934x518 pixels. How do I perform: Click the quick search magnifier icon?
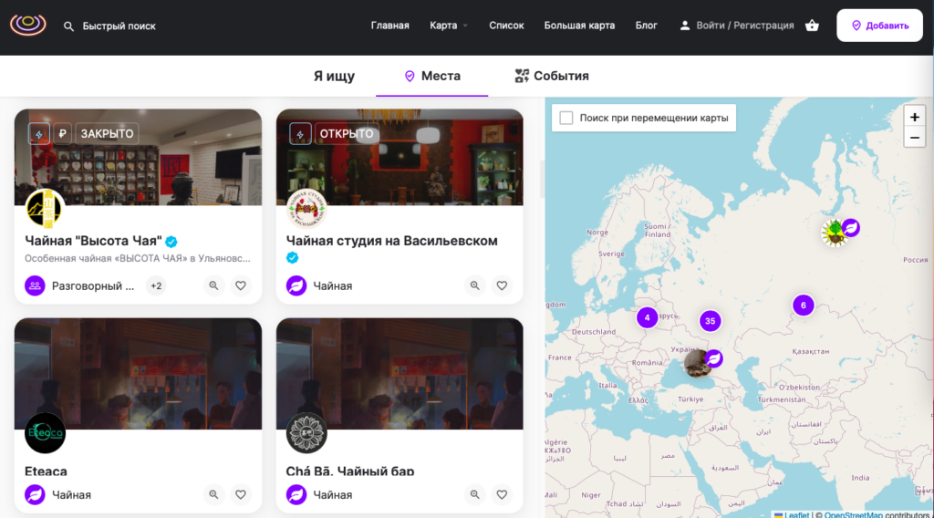click(x=69, y=26)
